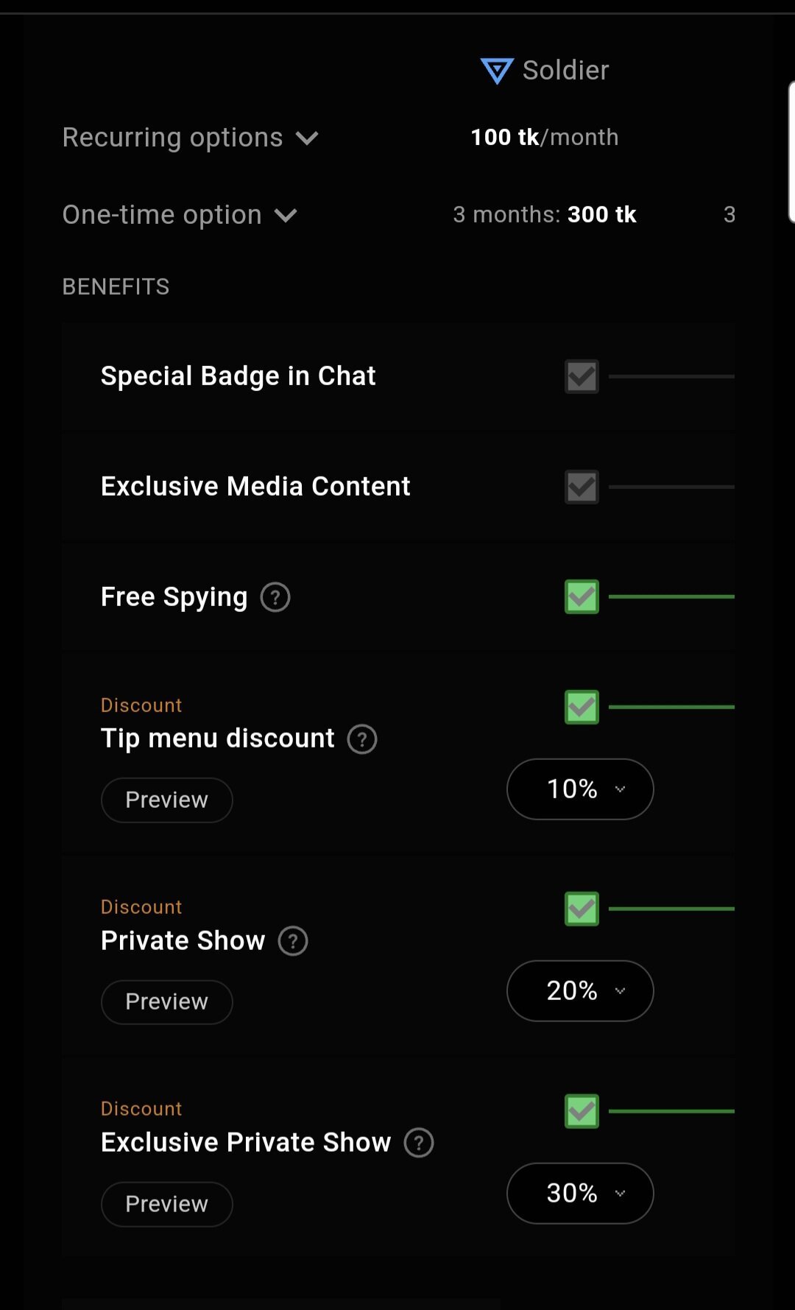This screenshot has height=1310, width=795.
Task: Click Private Show help question mark icon
Action: pyautogui.click(x=293, y=941)
